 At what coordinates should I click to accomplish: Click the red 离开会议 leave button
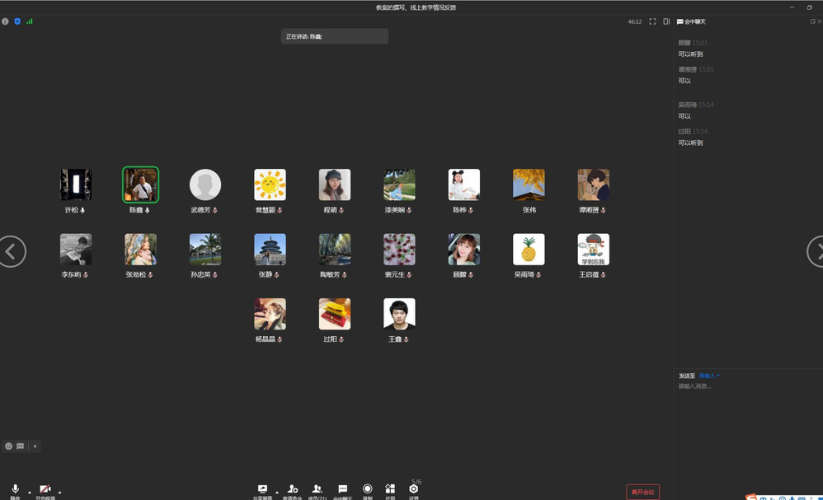point(642,492)
